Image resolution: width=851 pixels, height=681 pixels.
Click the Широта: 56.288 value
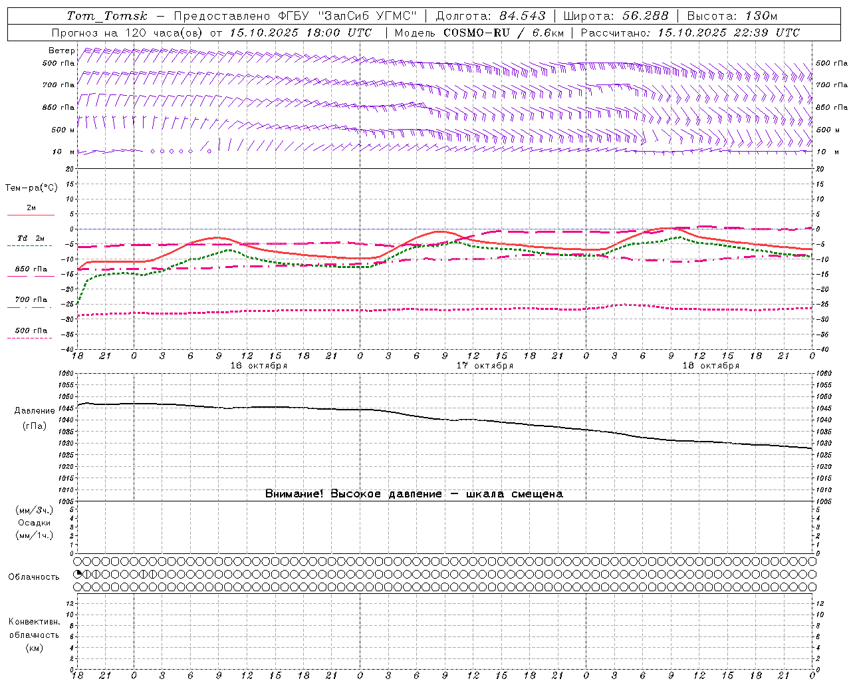click(x=616, y=16)
